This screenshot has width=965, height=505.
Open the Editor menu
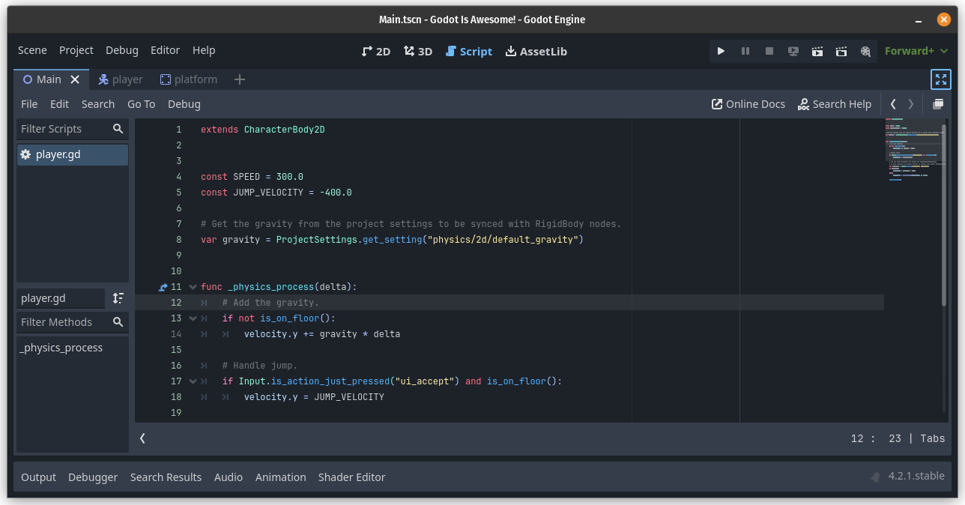(165, 50)
